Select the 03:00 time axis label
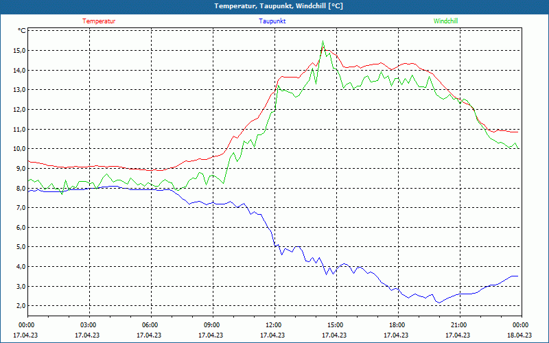This screenshot has height=343, width=549. [x=88, y=325]
